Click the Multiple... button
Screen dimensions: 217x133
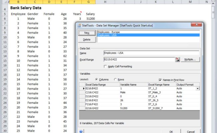coord(190,60)
